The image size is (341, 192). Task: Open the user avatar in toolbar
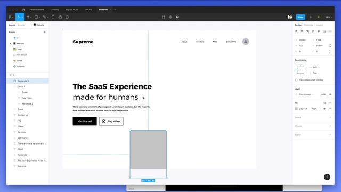pos(290,17)
